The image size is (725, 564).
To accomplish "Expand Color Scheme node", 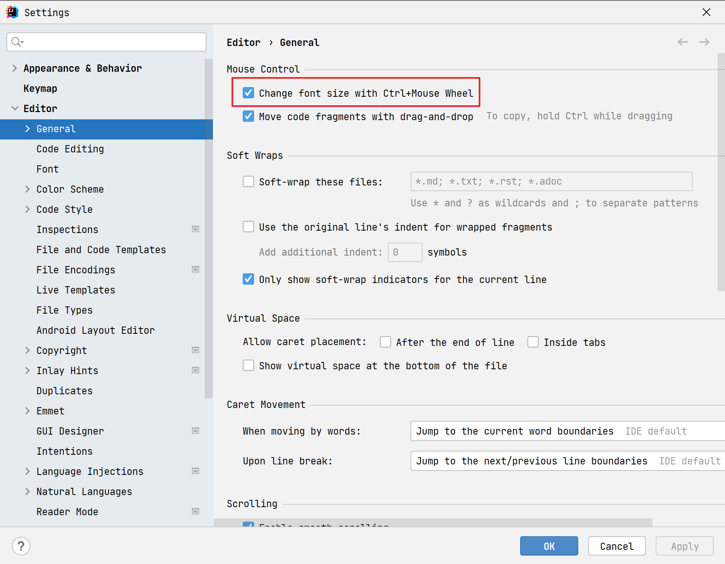I will pos(27,189).
